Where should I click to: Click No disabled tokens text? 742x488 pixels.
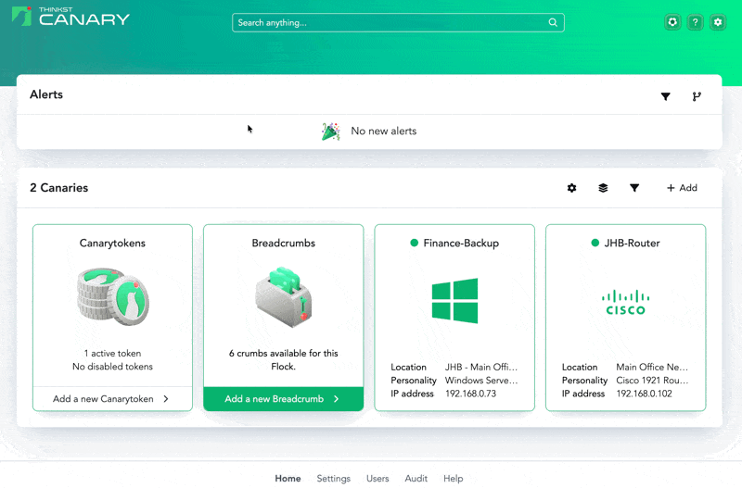pos(112,367)
